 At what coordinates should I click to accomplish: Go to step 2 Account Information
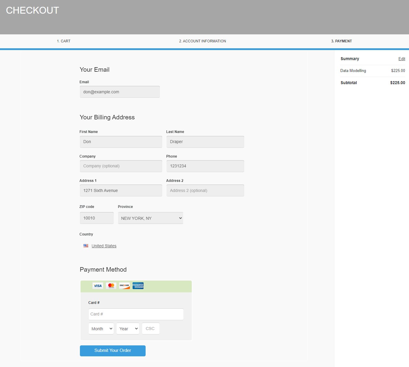tap(202, 41)
